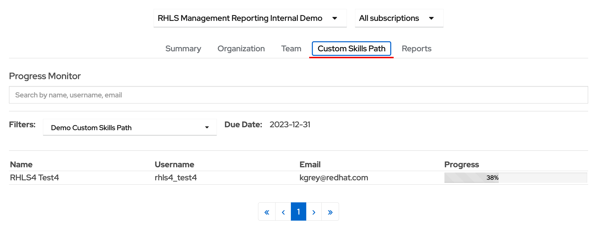The image size is (598, 227).
Task: Go to the next page arrow
Action: [x=314, y=212]
